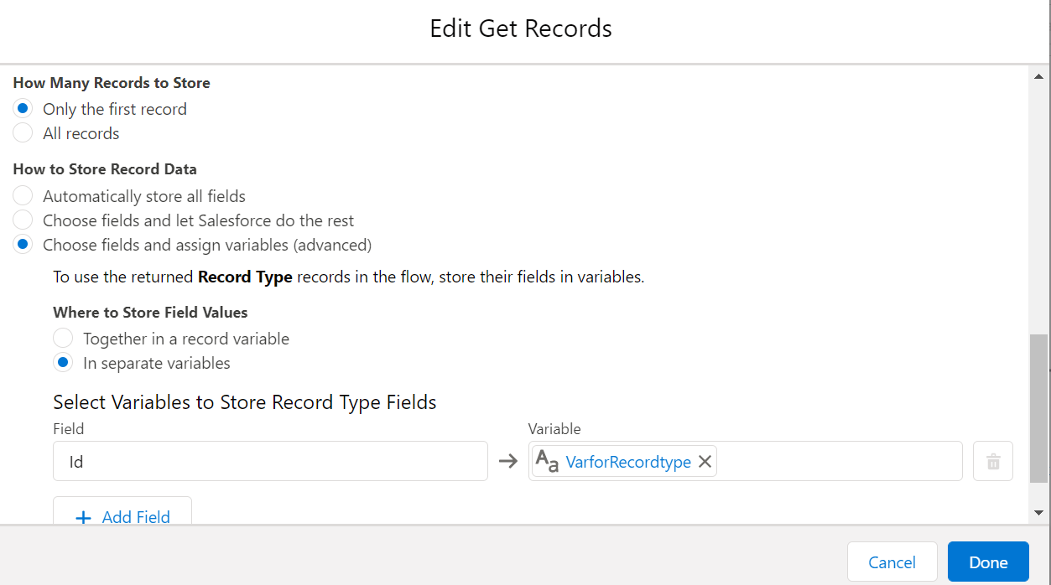The image size is (1051, 585).
Task: Click the Add Field button
Action: [x=122, y=513]
